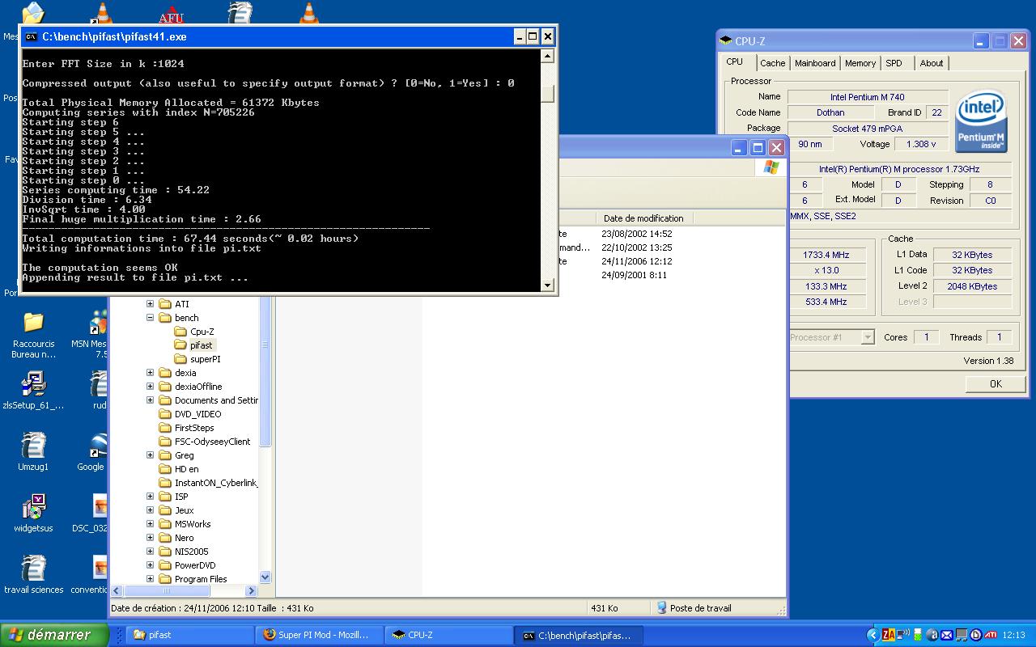Screen dimensions: 1036x647
Task: Open the Raccourcis Bureau folder desktop icon
Action: [33, 323]
